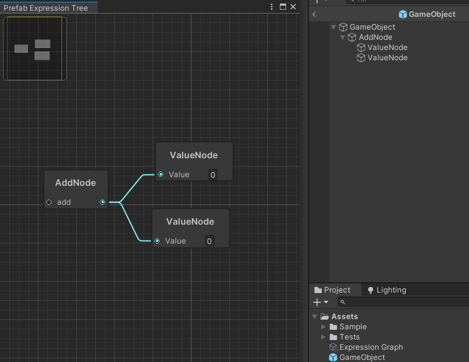Screen dimensions: 469x362
Task: Select the Tests folder
Action: tap(349, 337)
